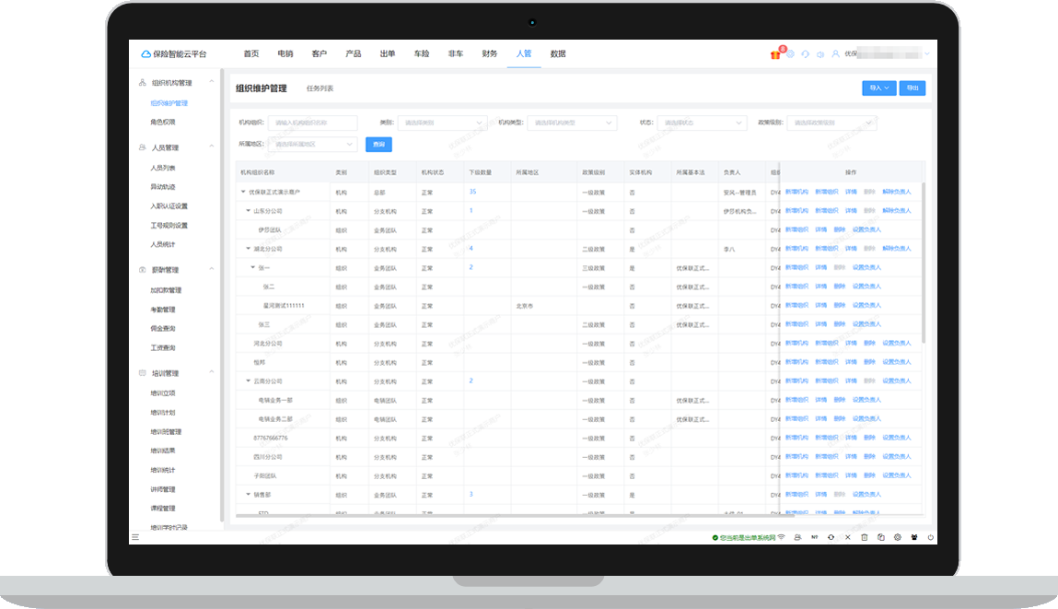Click the 导出 export button

[x=913, y=88]
